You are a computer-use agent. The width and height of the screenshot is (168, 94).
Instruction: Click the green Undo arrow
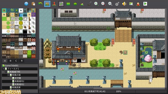[x=40, y=4]
